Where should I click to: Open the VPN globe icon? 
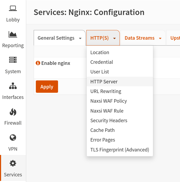[x=13, y=138]
